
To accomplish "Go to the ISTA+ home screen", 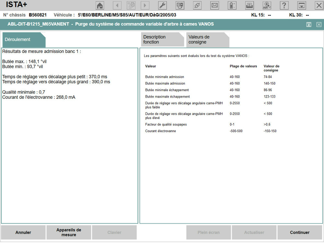I will 100,6.
